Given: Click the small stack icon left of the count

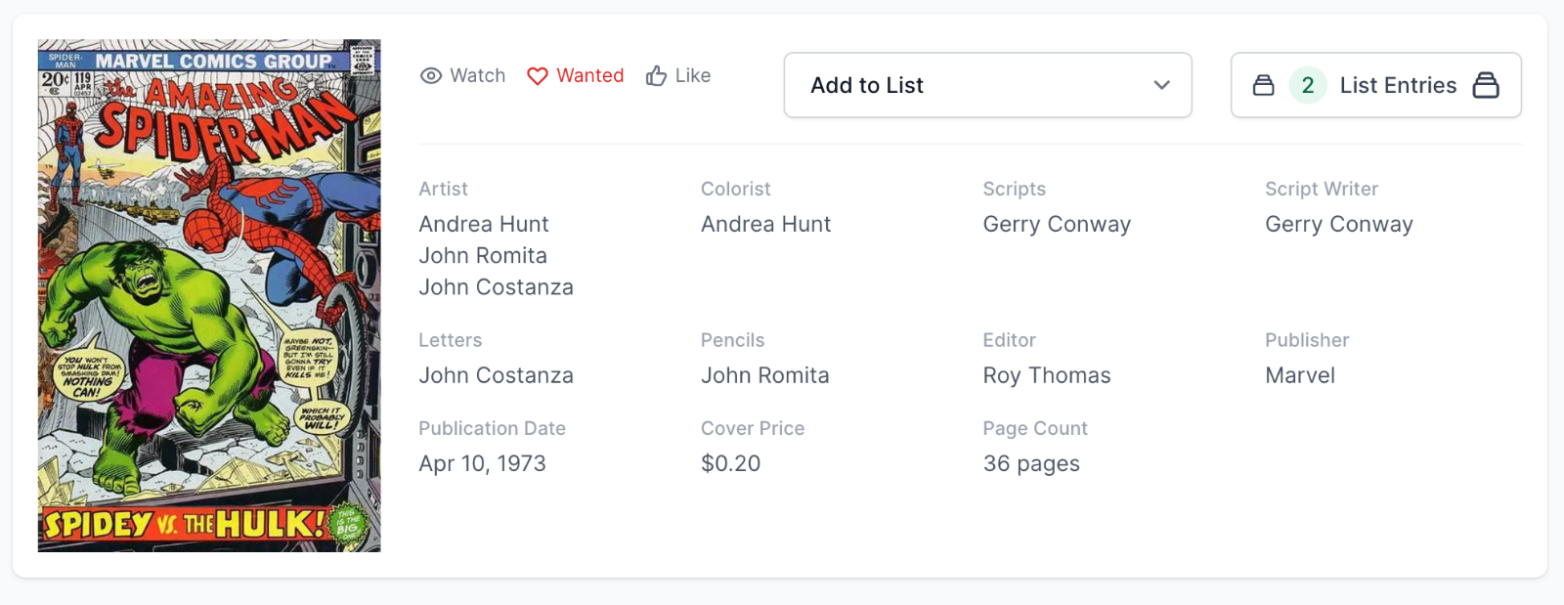Looking at the screenshot, I should [1264, 86].
